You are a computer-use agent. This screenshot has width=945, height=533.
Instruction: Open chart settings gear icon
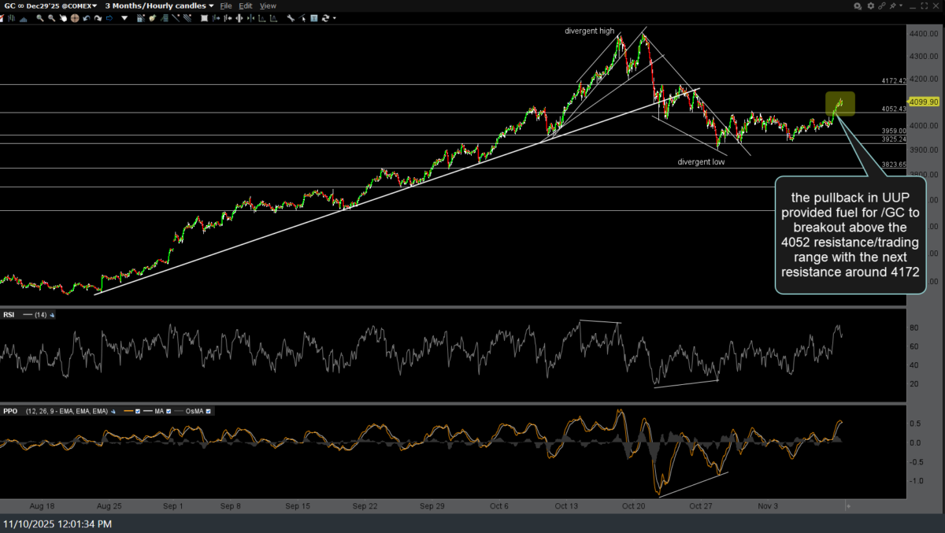pyautogui.click(x=871, y=6)
